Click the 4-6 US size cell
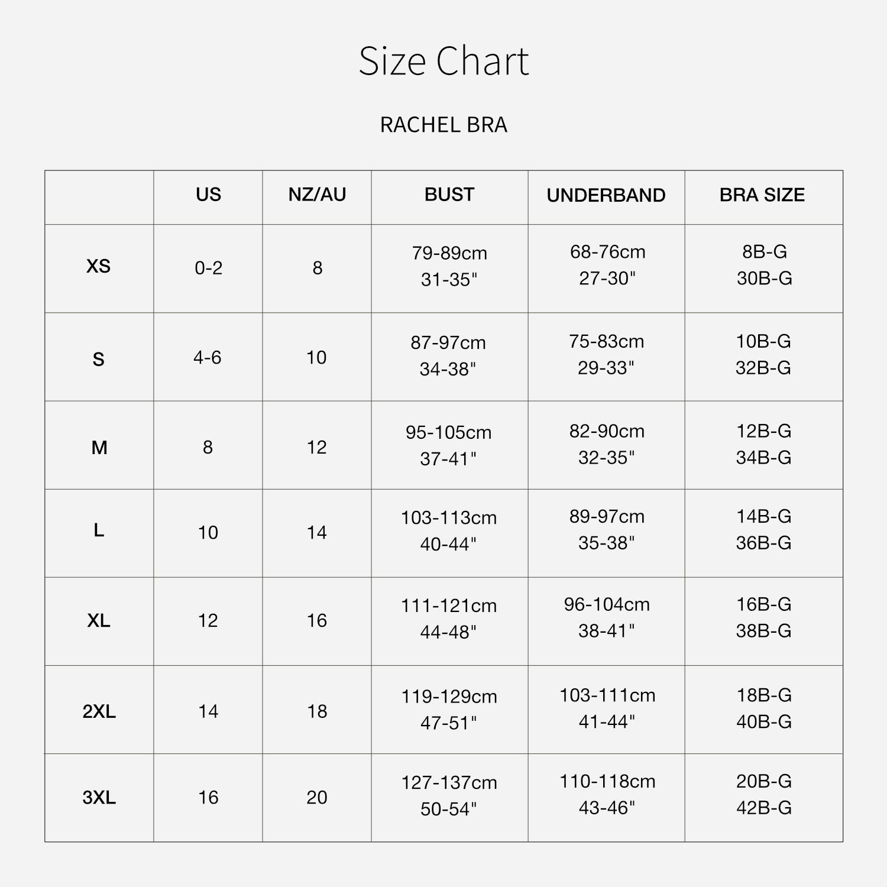The image size is (887, 887). [208, 358]
